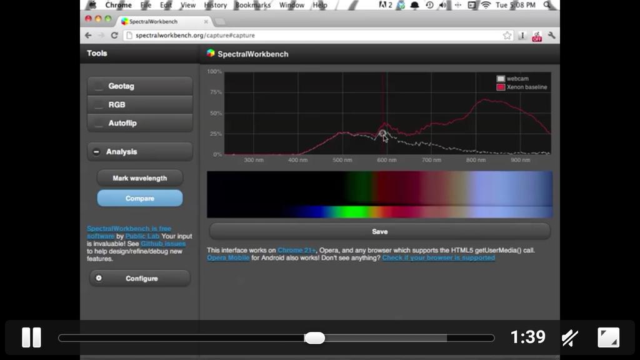Select the SpectralWorkbench browser tab
The image size is (640, 360).
[x=163, y=21]
